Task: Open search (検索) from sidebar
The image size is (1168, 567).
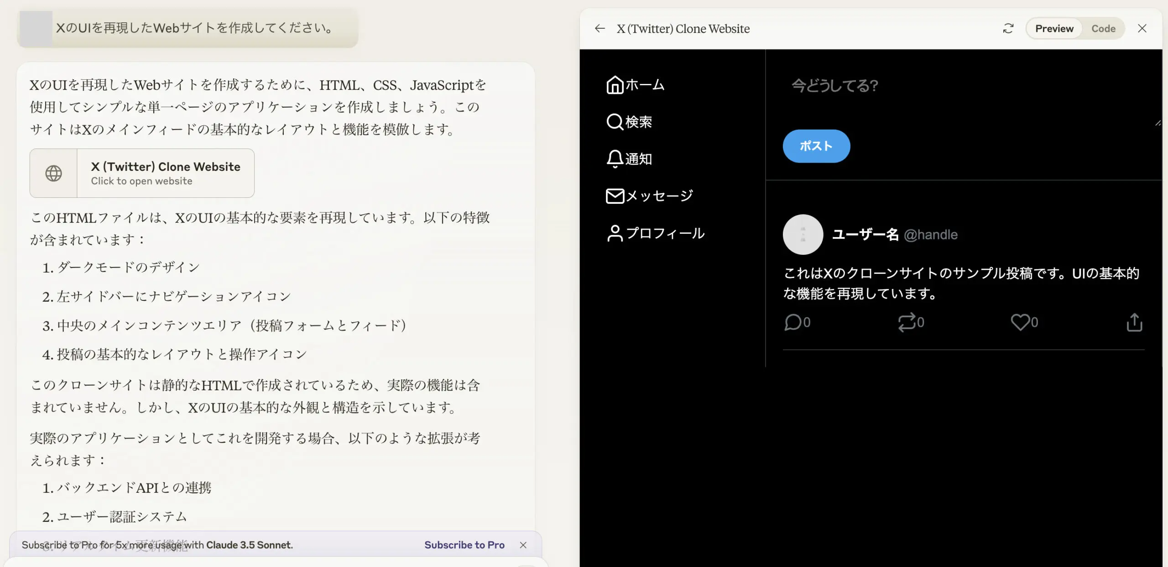Action: pyautogui.click(x=615, y=122)
